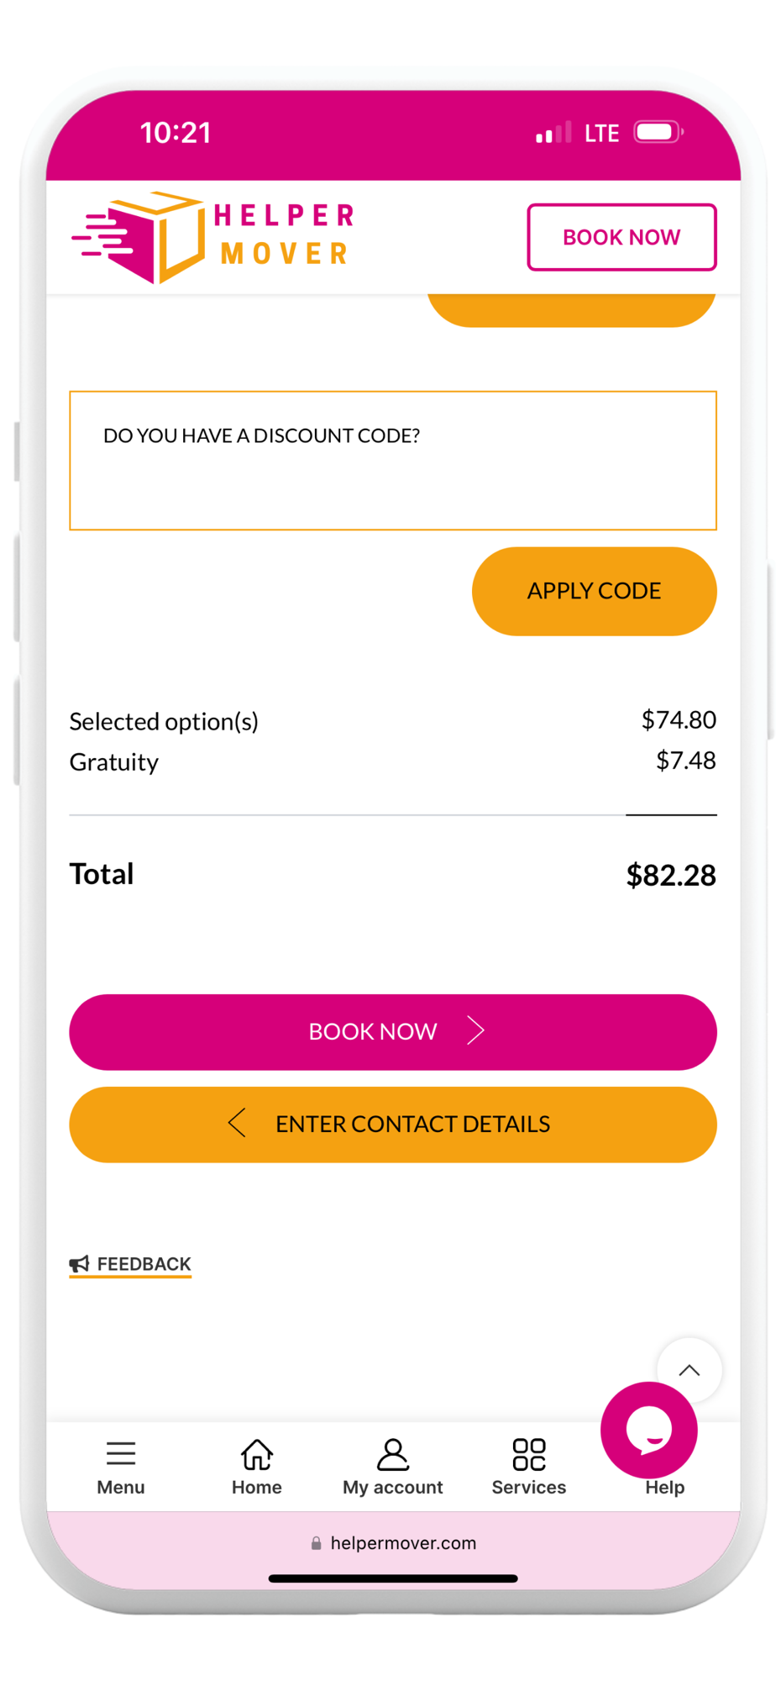Click the Feedback megaphone icon
Viewport: 776px width, 1681px height.
(80, 1263)
